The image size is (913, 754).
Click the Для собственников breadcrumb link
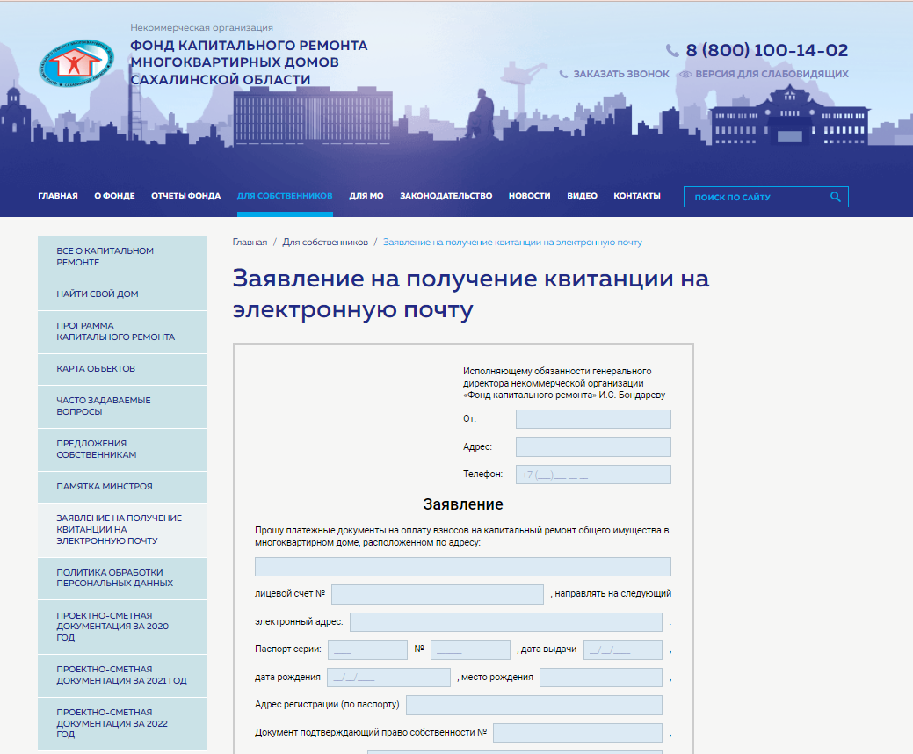325,242
